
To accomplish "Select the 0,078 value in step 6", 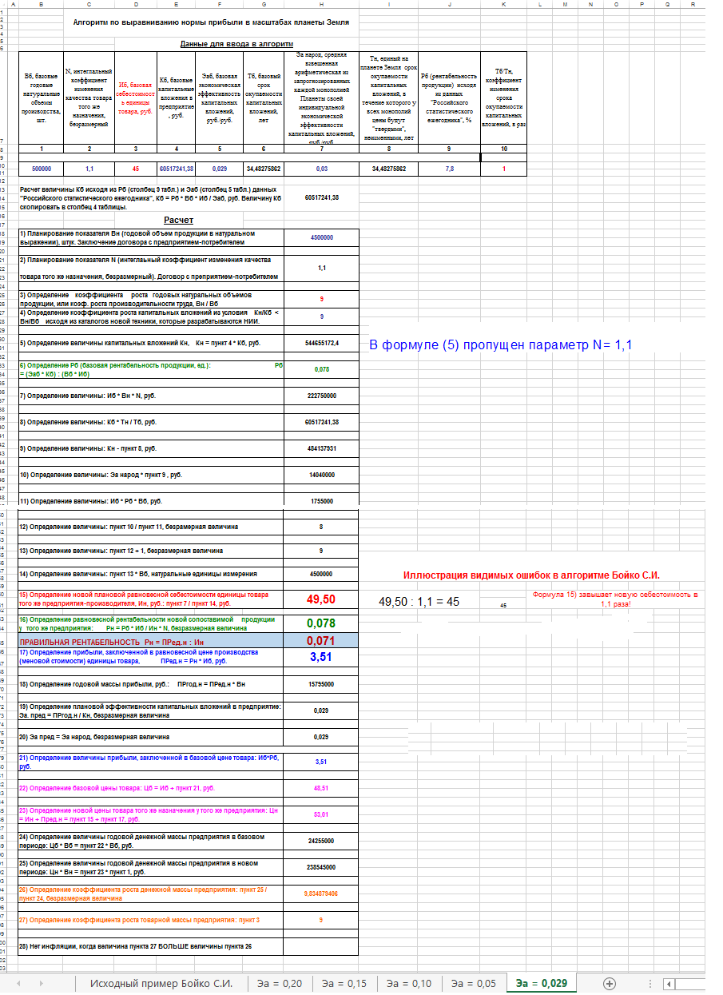I will [321, 369].
